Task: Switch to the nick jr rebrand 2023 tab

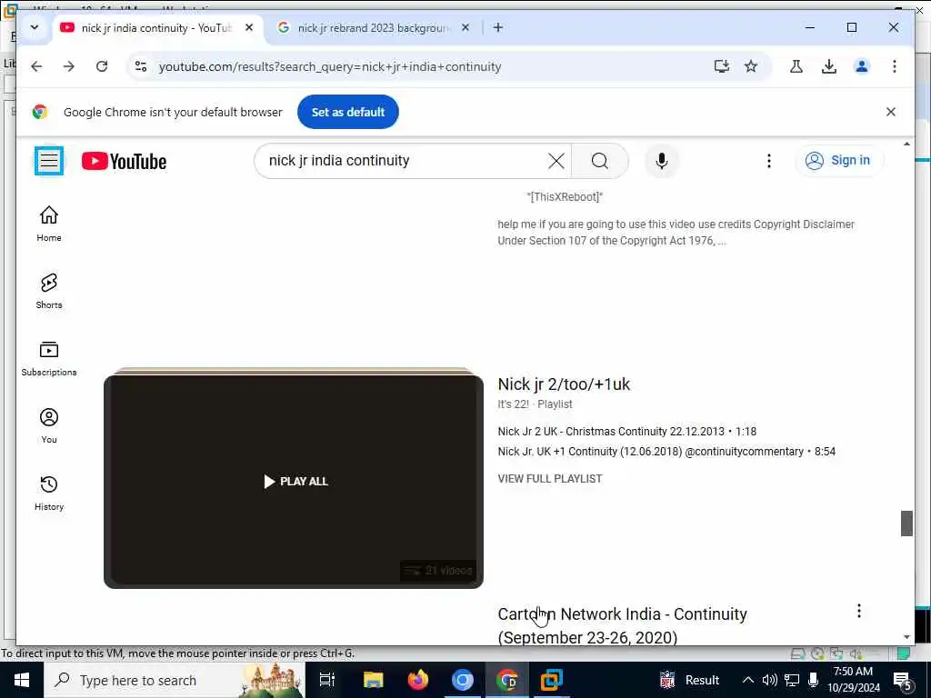Action: click(x=374, y=28)
